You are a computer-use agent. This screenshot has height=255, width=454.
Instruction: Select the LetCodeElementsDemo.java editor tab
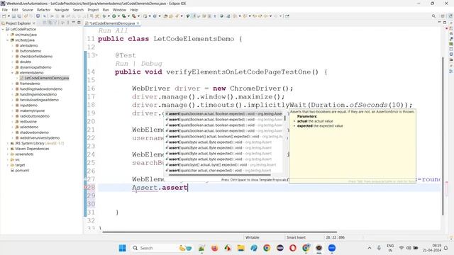pos(112,23)
